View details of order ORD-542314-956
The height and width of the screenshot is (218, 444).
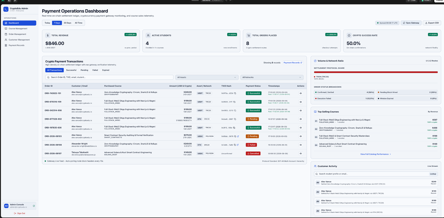tap(301, 111)
